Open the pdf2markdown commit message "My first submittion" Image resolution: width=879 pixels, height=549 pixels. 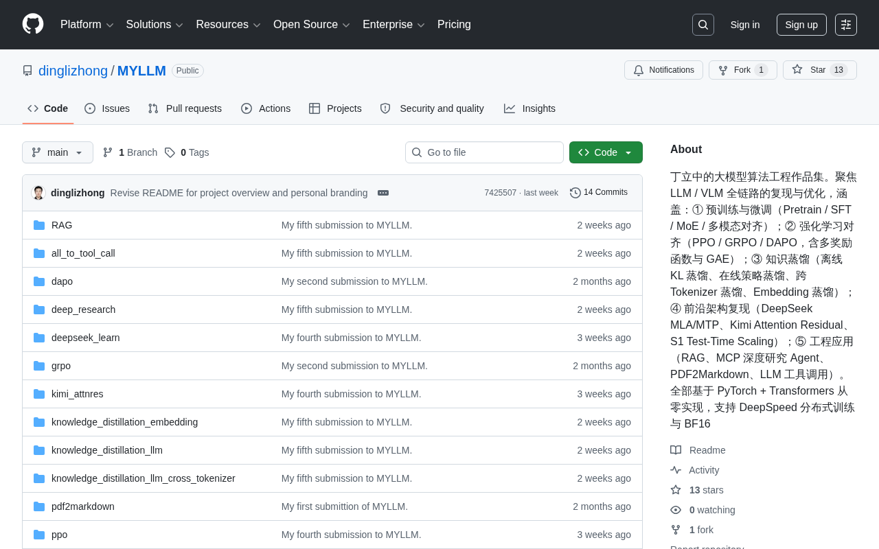click(345, 506)
